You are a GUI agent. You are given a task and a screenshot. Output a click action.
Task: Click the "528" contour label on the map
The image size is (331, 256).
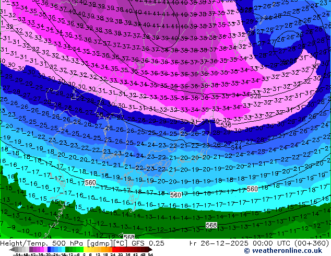(x=255, y=97)
